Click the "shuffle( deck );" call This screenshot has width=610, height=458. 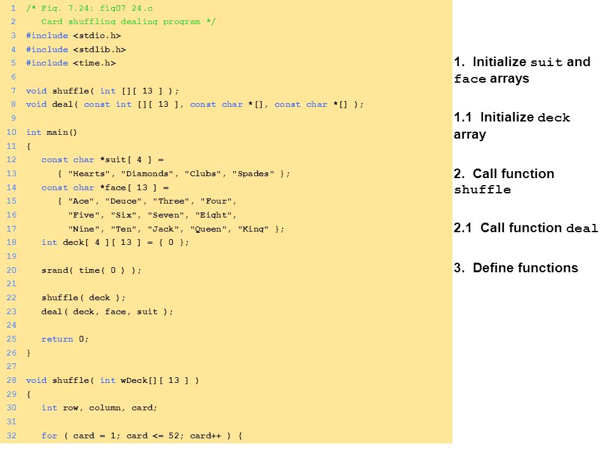84,298
